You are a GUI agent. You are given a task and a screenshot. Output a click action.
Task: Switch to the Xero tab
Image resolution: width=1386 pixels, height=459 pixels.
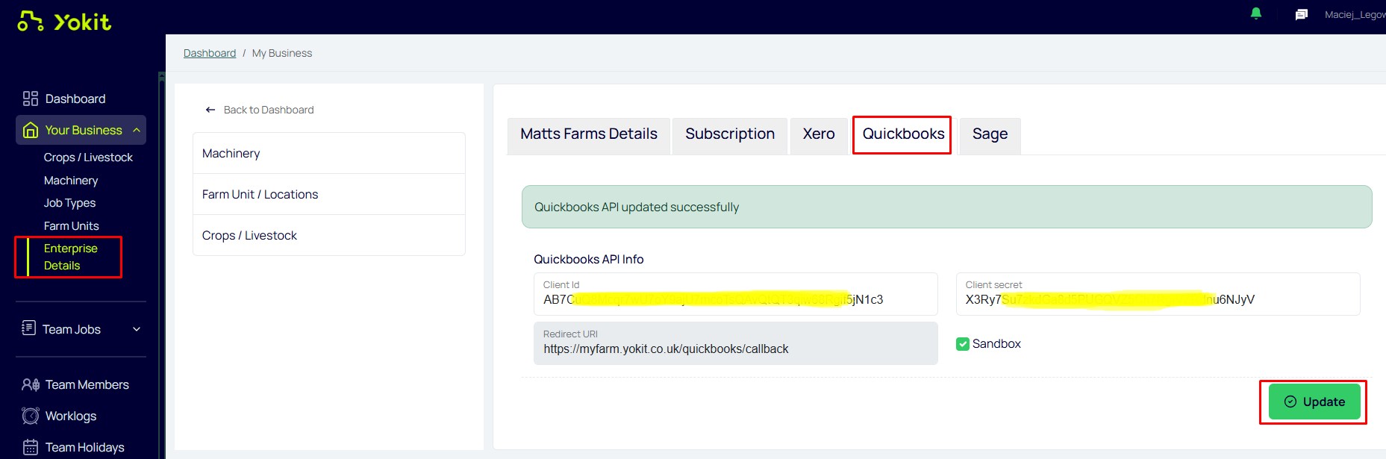(819, 134)
